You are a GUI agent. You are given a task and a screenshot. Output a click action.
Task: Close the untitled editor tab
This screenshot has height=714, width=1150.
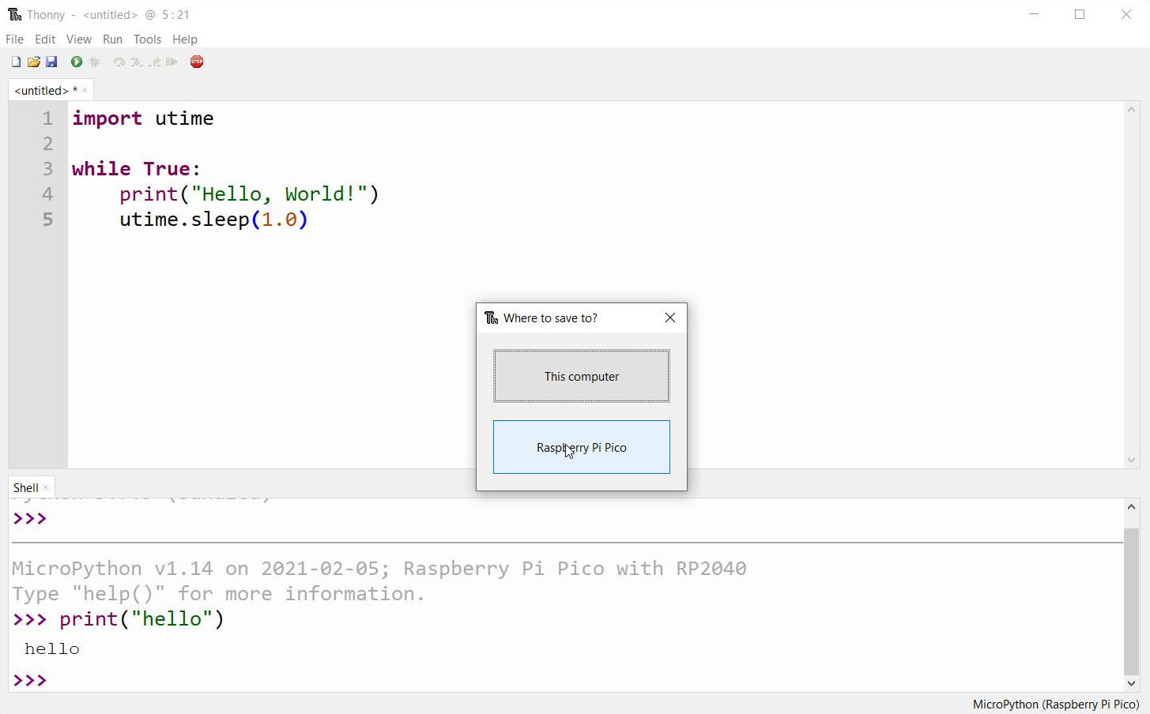85,90
